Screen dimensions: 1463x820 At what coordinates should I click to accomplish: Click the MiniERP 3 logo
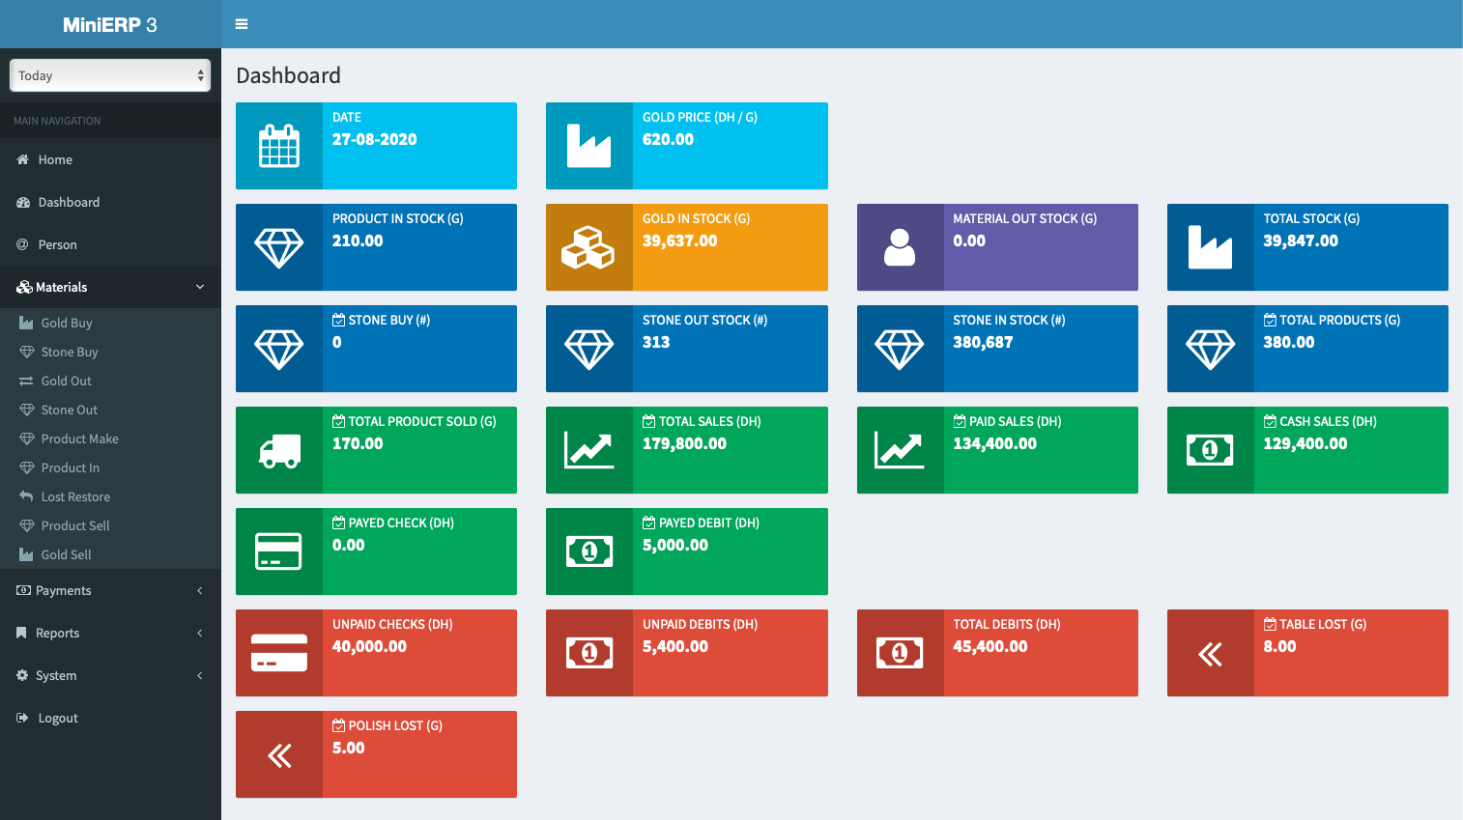110,24
